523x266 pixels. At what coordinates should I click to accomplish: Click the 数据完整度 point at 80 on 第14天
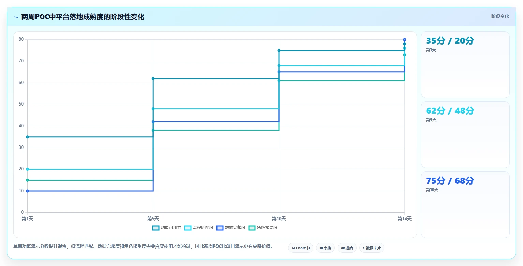(405, 40)
